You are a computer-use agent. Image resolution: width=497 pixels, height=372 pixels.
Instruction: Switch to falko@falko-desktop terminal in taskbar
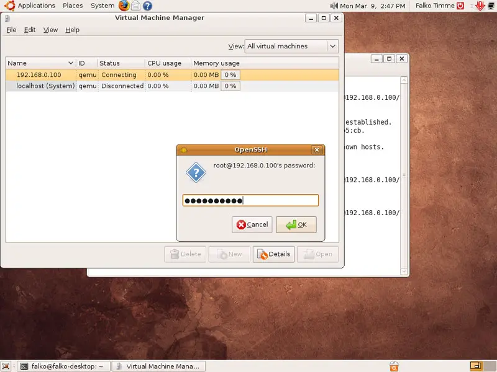pyautogui.click(x=63, y=366)
